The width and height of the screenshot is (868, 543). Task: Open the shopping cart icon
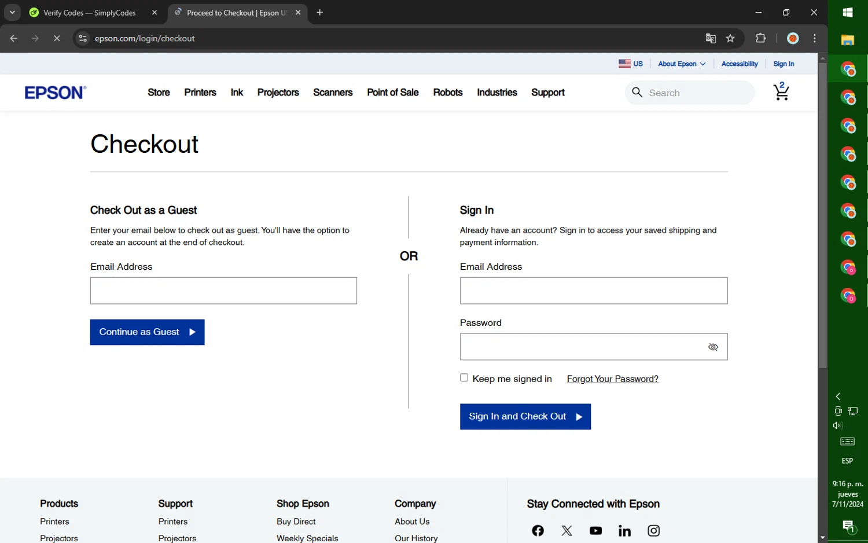pyautogui.click(x=781, y=92)
